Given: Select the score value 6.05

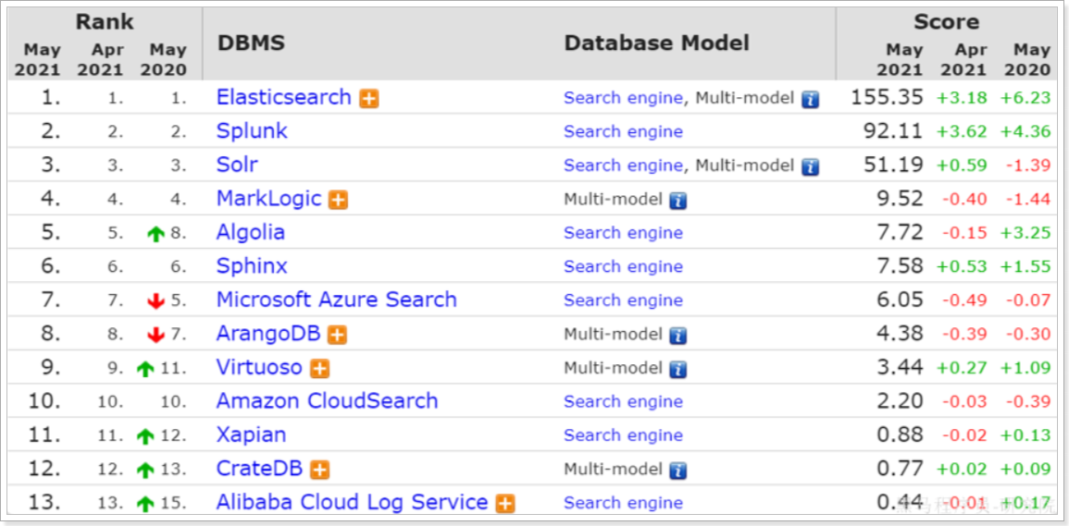Looking at the screenshot, I should click(898, 300).
